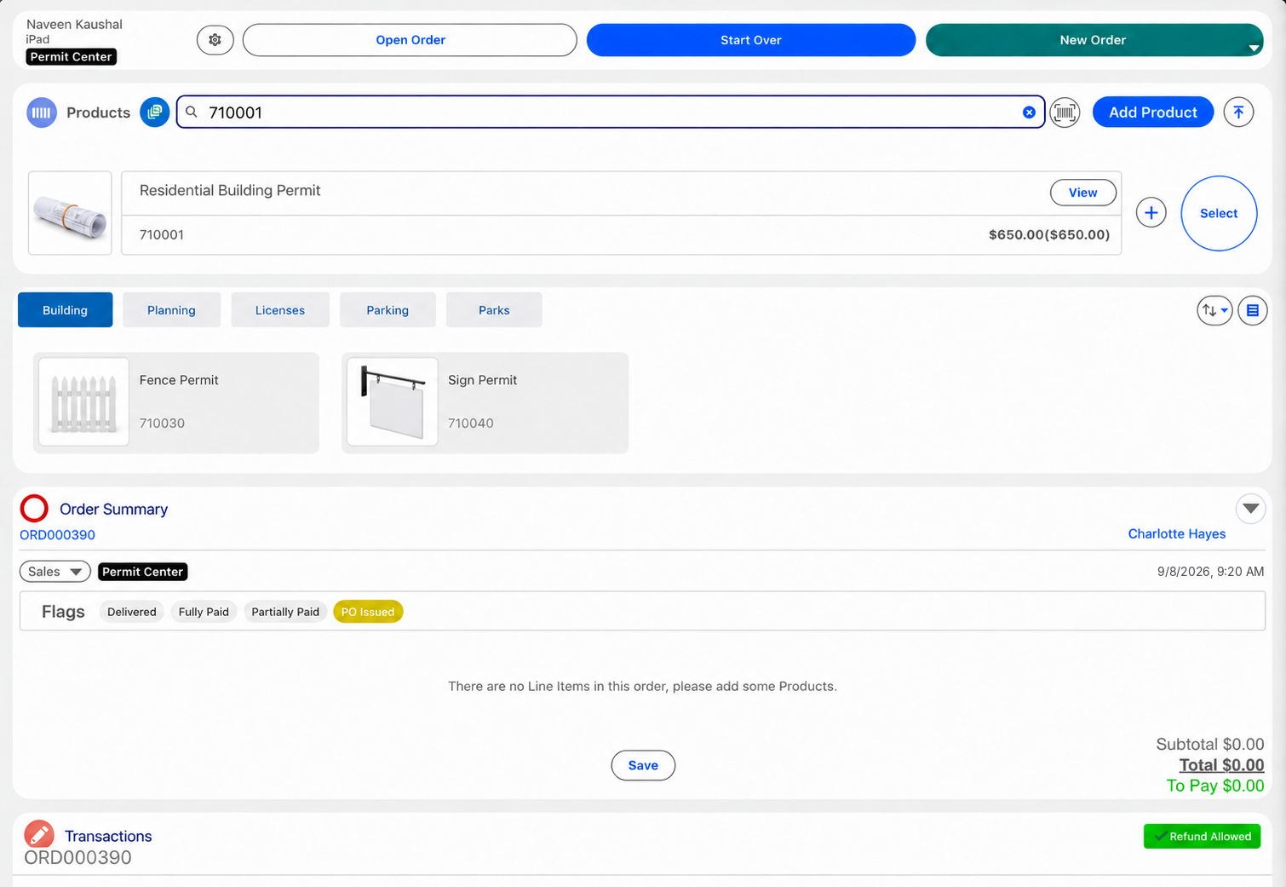Click the Add Product button
Screen dimensions: 1286x887
1153,112
